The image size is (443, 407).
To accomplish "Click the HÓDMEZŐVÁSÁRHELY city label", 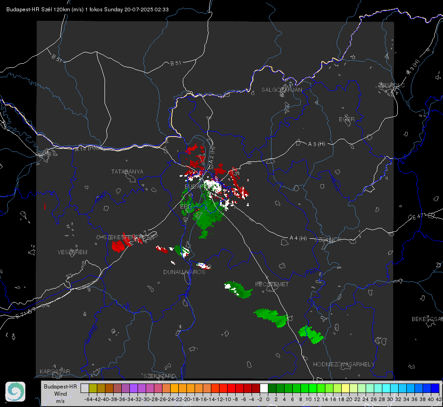I will 344,364.
